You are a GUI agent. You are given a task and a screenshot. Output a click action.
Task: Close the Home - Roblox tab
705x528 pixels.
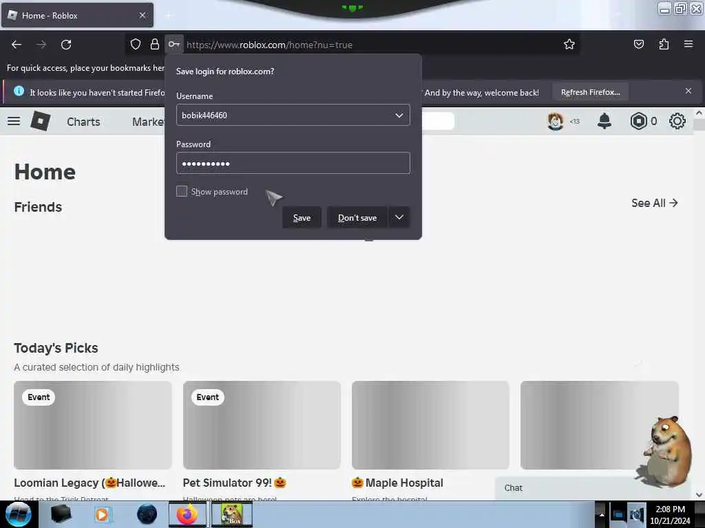(x=143, y=15)
